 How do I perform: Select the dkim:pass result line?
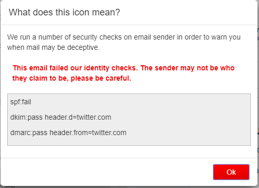[61, 118]
